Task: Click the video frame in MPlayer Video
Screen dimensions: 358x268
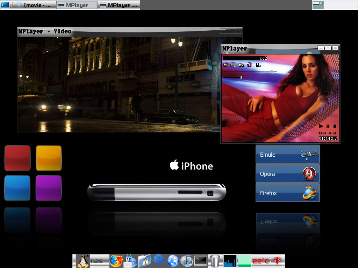Action: 119,85
